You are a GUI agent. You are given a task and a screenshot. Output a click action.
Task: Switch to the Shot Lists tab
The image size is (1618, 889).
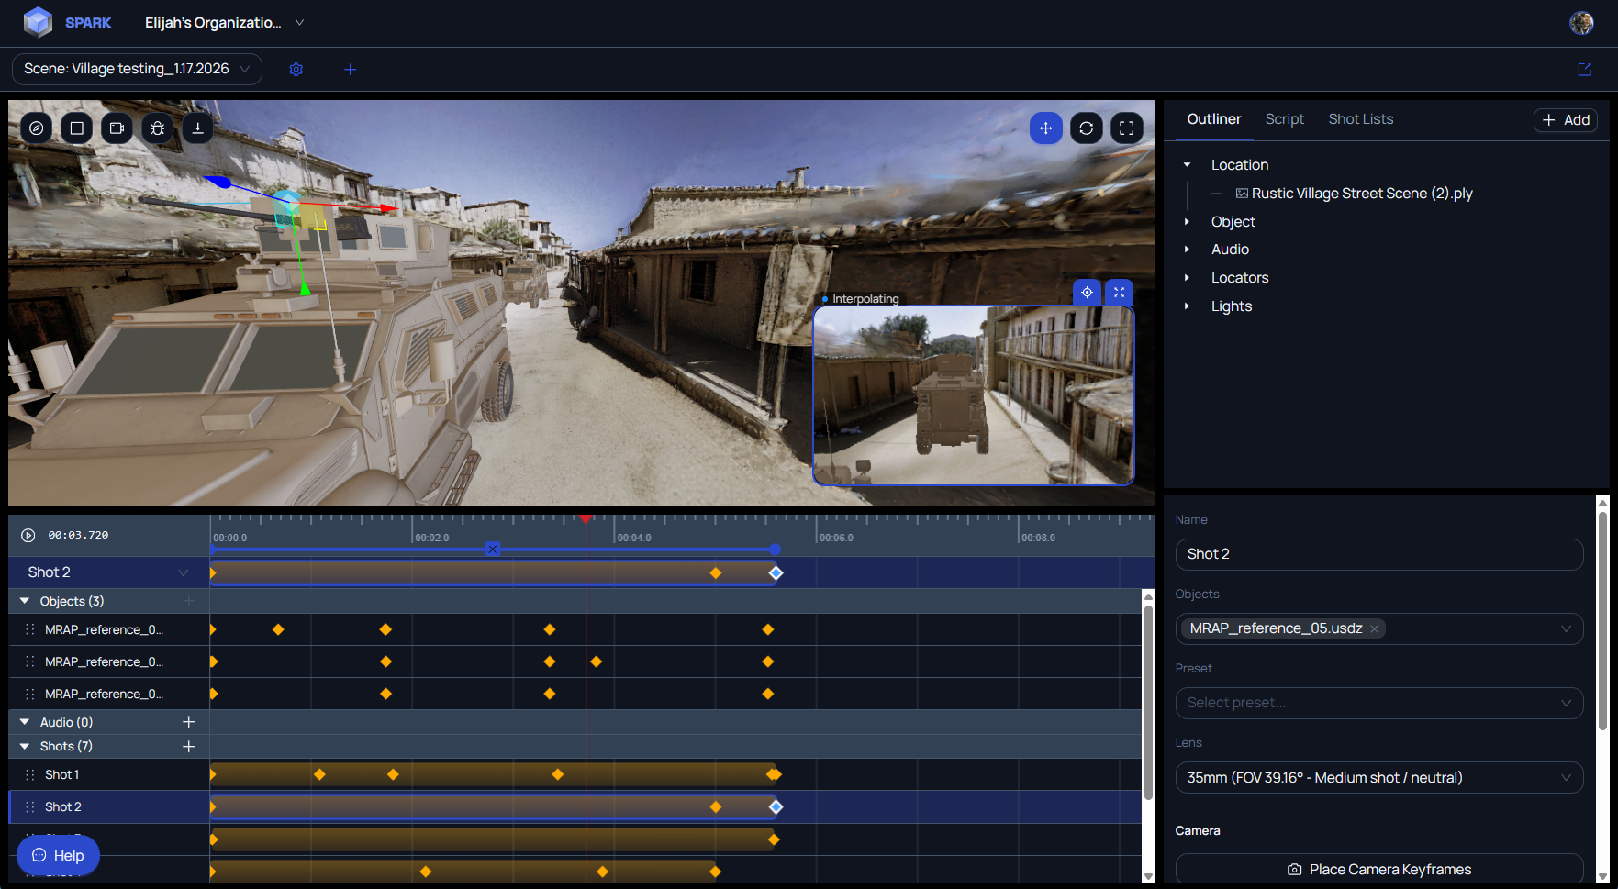tap(1360, 119)
